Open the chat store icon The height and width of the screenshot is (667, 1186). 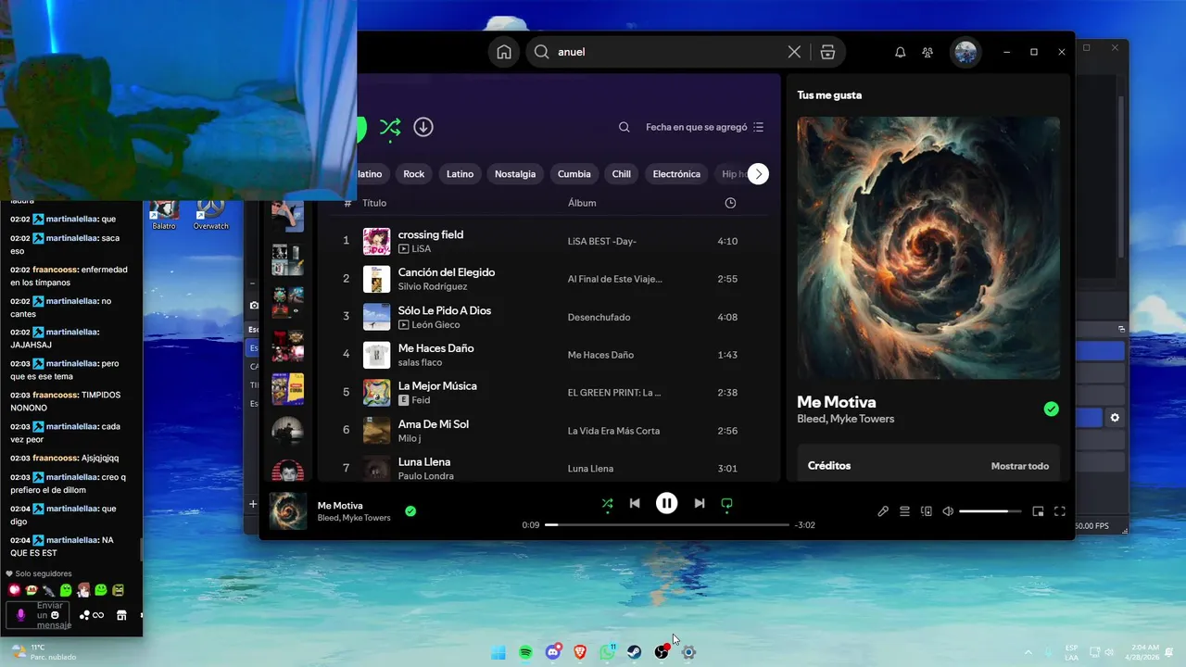point(121,615)
